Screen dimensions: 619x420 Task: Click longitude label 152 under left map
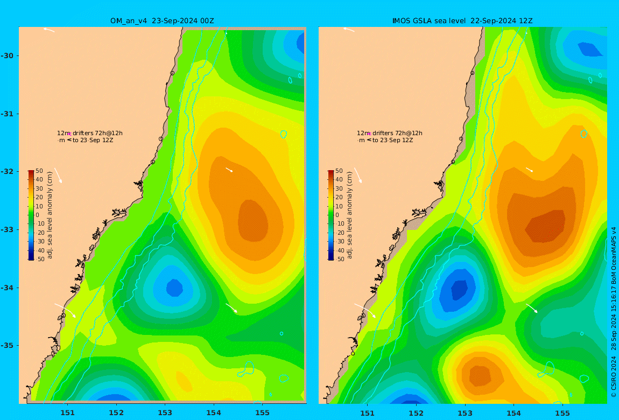116,413
